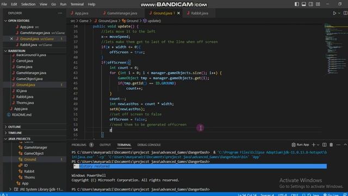Screen dimensions: 348x196
Task: Collapse the RABBITRUN folder section
Action: [x=17, y=51]
